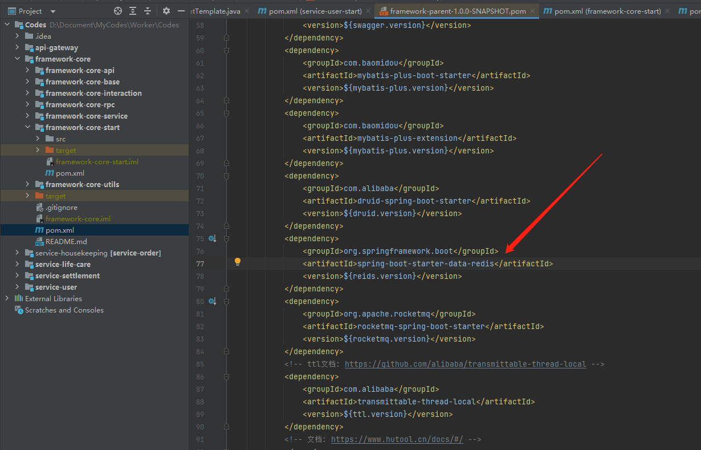Click the .gitignore file icon
Viewport: 701px width, 450px height.
click(x=39, y=207)
